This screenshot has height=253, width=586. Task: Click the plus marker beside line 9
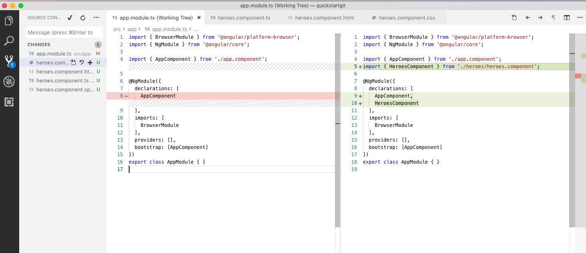click(x=360, y=96)
